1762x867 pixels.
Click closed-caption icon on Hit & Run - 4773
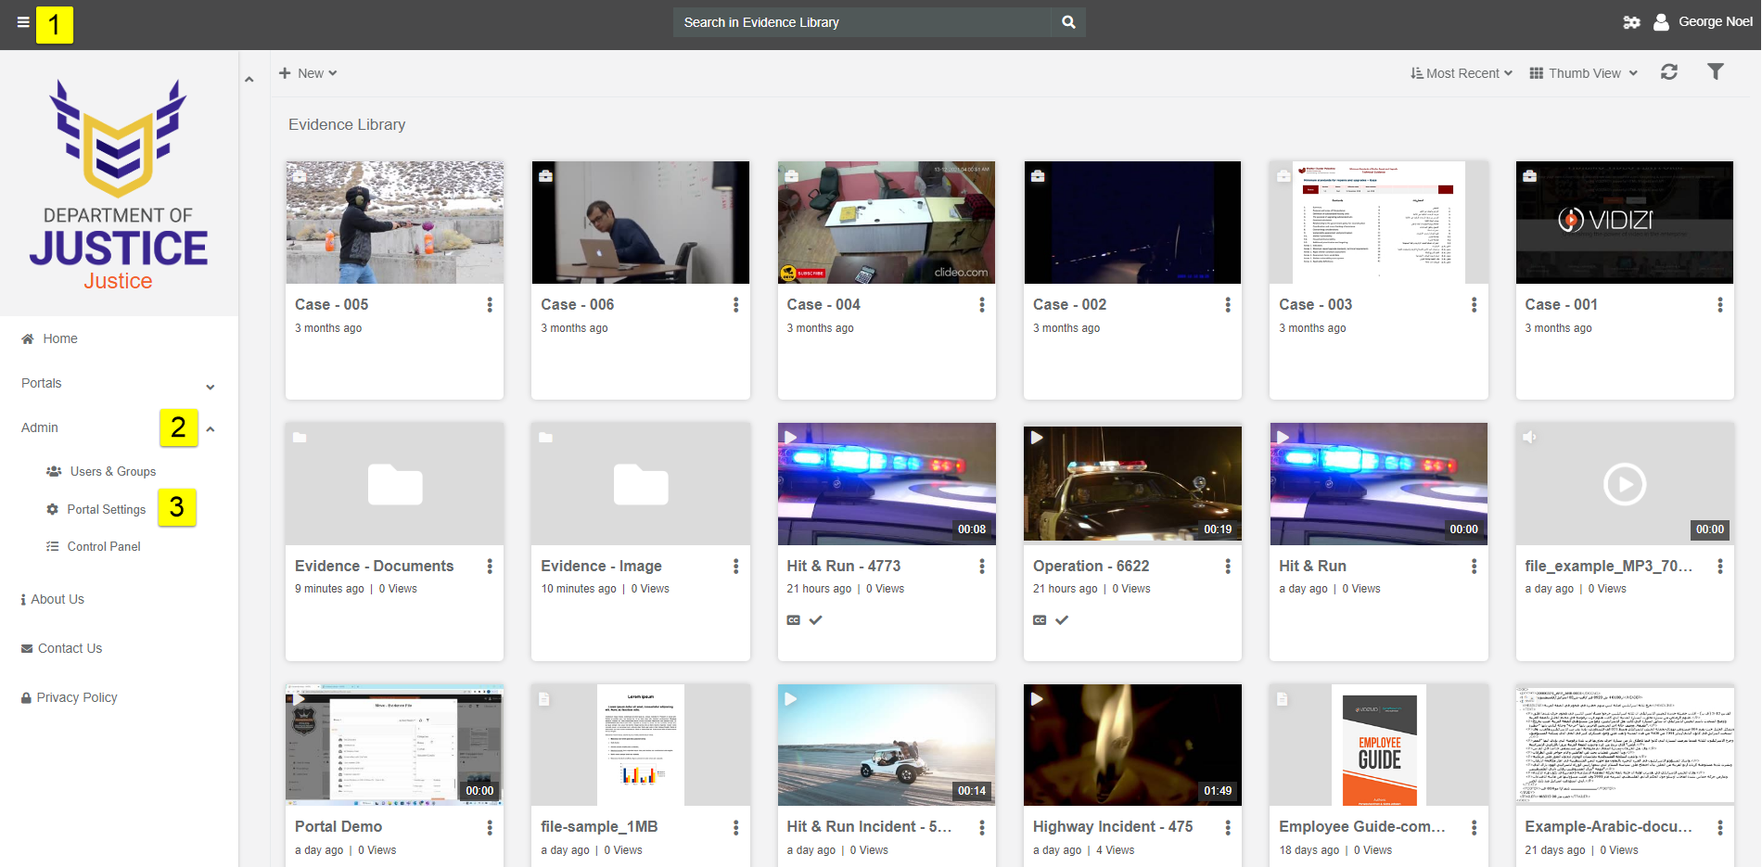coord(794,620)
